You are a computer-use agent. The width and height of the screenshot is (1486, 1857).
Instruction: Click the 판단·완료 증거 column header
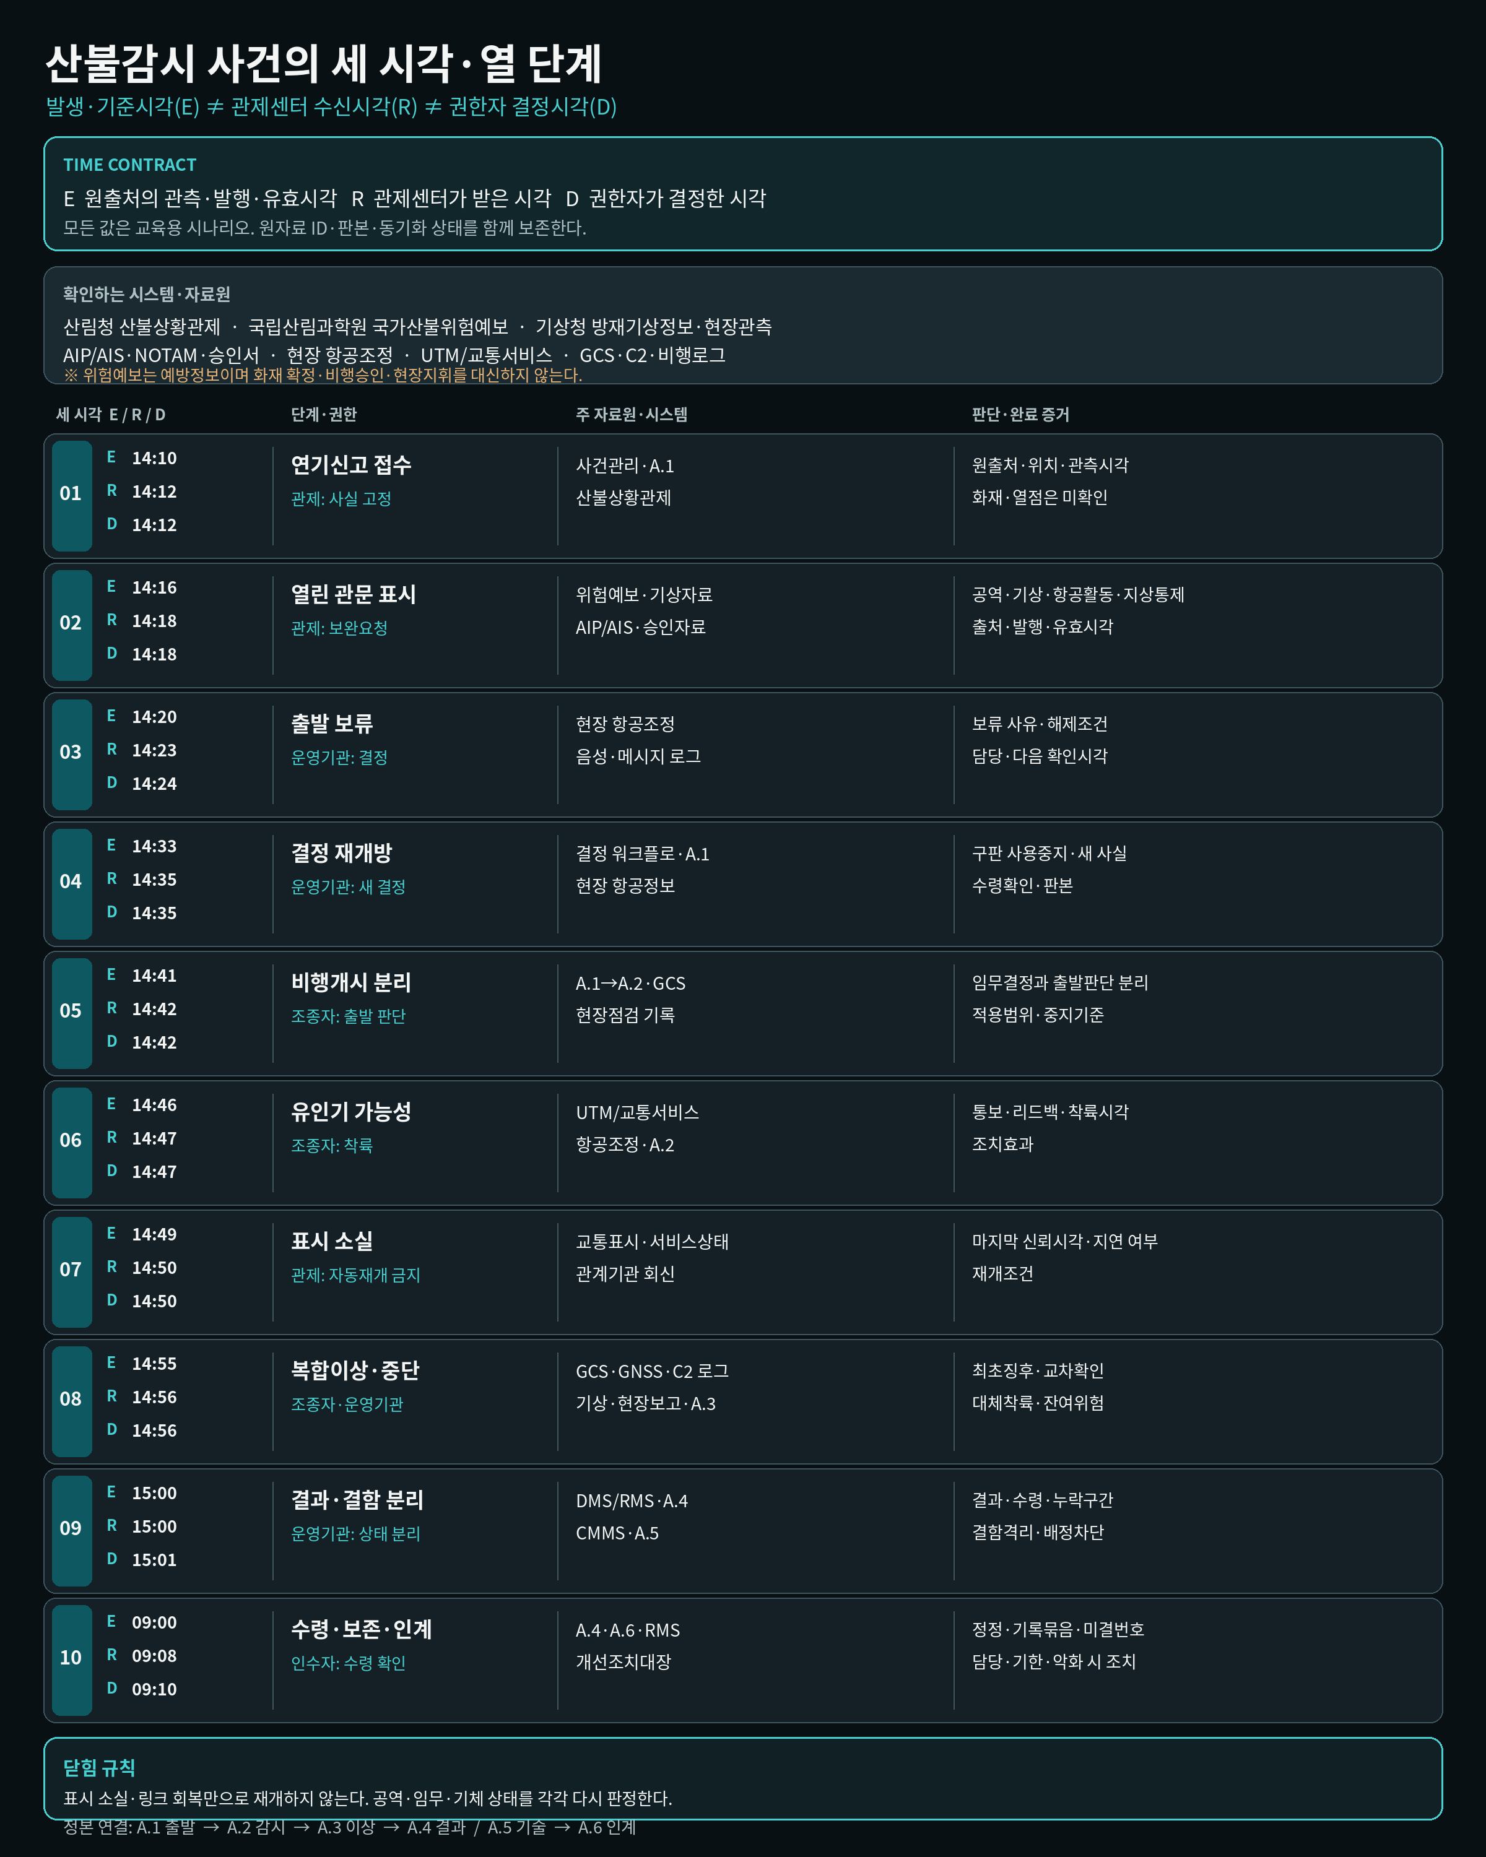point(1021,414)
